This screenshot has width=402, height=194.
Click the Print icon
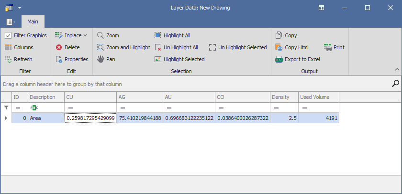coord(328,47)
